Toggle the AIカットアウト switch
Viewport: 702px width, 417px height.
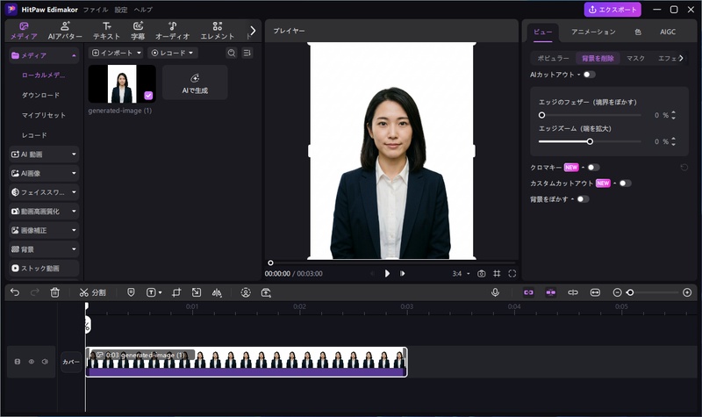[589, 75]
